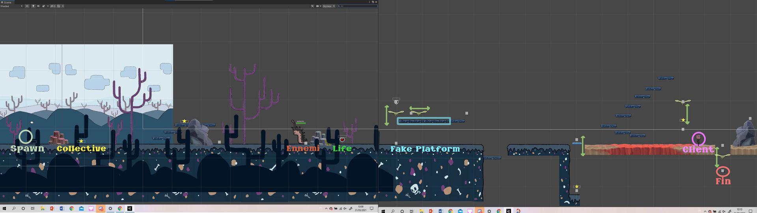Select the long blue fake platform
The width and height of the screenshot is (757, 213).
click(424, 121)
